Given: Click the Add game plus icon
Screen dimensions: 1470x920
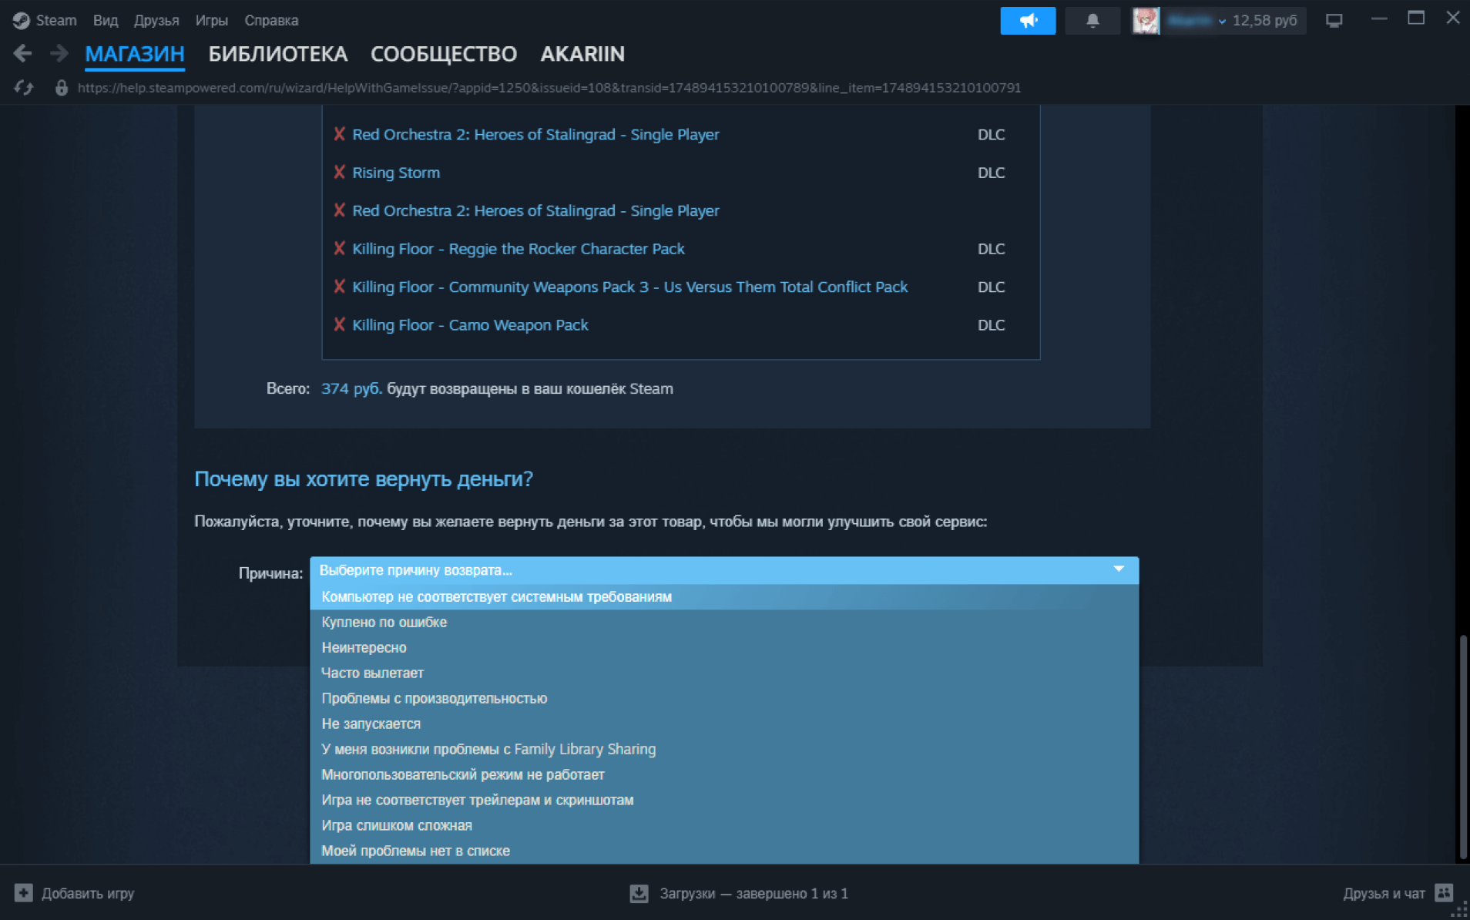Looking at the screenshot, I should click(x=23, y=893).
